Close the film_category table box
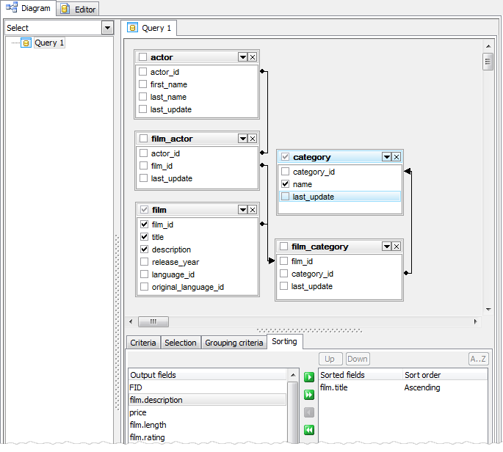Image resolution: width=503 pixels, height=452 pixels. pyautogui.click(x=397, y=247)
